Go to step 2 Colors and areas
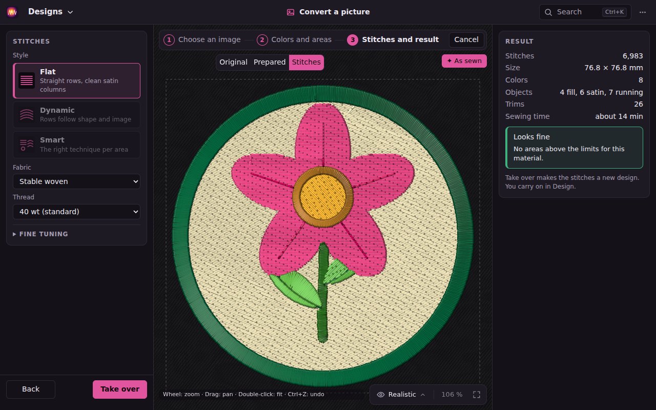The image size is (656, 410). point(294,40)
